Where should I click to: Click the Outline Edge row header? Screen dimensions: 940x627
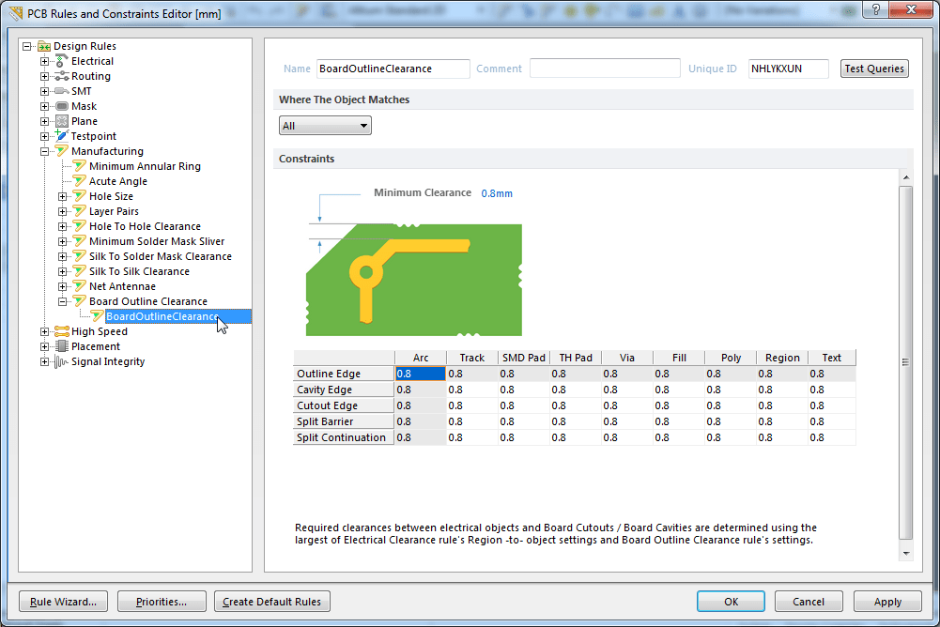[344, 374]
